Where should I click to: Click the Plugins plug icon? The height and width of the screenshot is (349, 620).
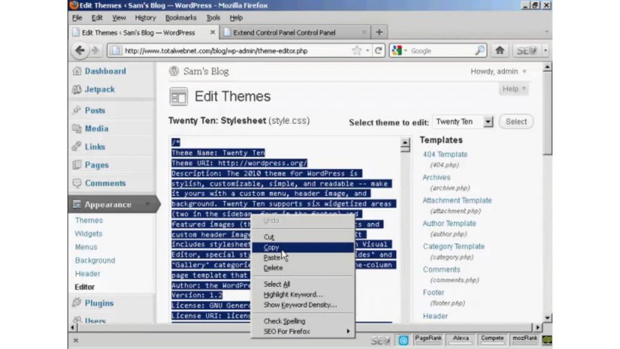(x=77, y=303)
